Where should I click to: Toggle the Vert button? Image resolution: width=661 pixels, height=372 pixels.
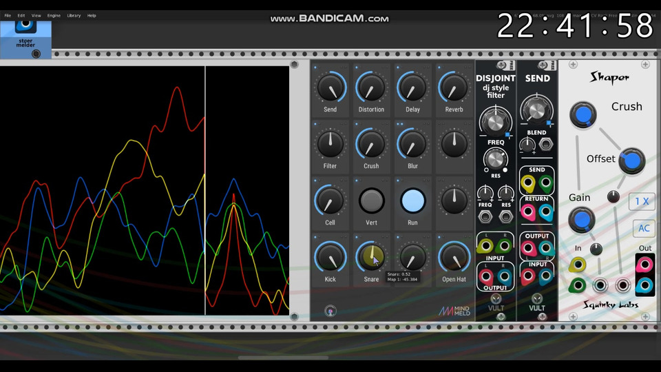point(371,200)
